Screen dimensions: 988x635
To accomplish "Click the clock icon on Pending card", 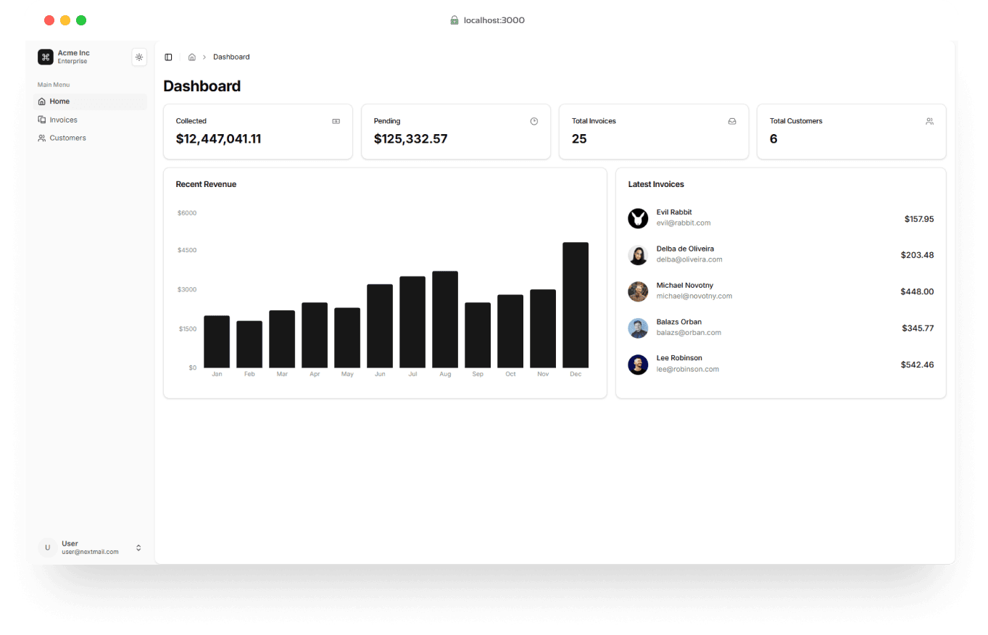I will [x=534, y=121].
